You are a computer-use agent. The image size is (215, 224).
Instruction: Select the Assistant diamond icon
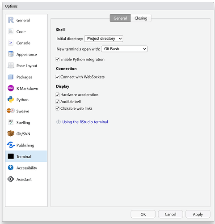11,179
